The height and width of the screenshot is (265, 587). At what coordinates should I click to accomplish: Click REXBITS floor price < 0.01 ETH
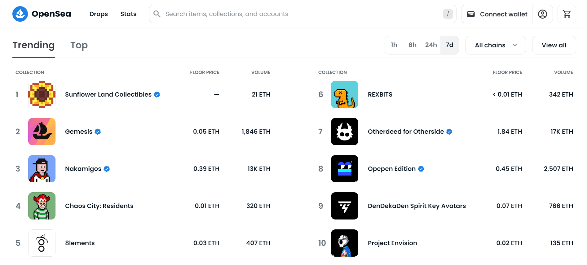(507, 94)
